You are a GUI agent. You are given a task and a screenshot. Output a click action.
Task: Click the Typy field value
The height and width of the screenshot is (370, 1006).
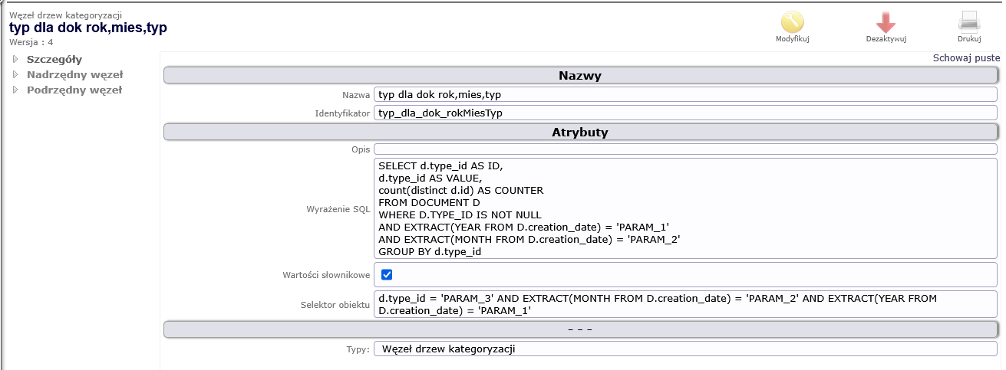coord(684,349)
